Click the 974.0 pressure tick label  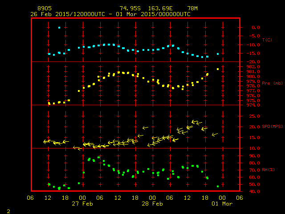point(253,105)
